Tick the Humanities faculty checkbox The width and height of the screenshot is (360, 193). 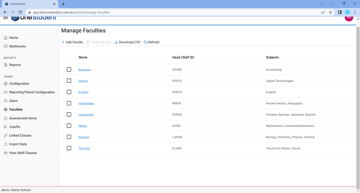(x=69, y=103)
